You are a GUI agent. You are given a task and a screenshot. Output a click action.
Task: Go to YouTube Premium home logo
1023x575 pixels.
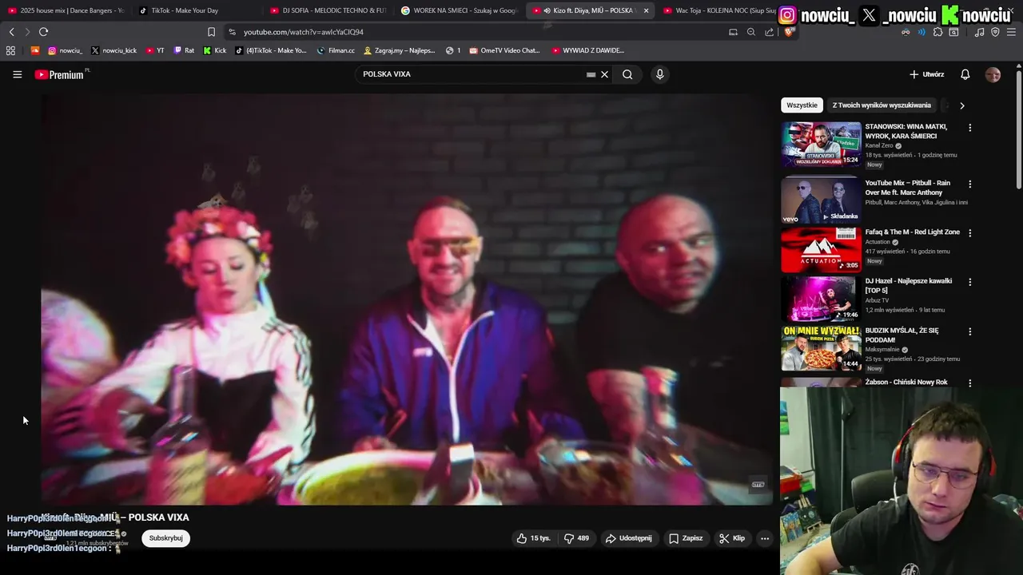[60, 74]
